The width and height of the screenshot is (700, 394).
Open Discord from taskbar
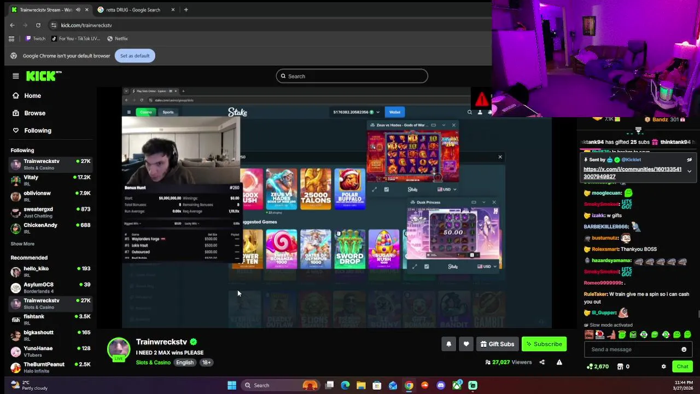click(x=441, y=386)
